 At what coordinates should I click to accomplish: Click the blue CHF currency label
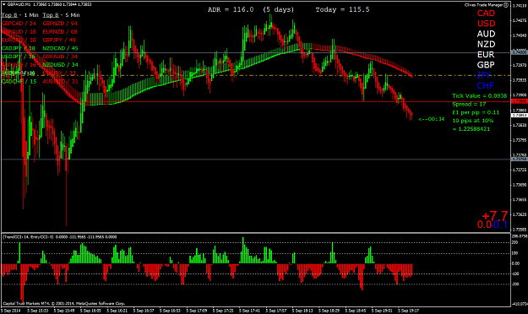(x=485, y=85)
